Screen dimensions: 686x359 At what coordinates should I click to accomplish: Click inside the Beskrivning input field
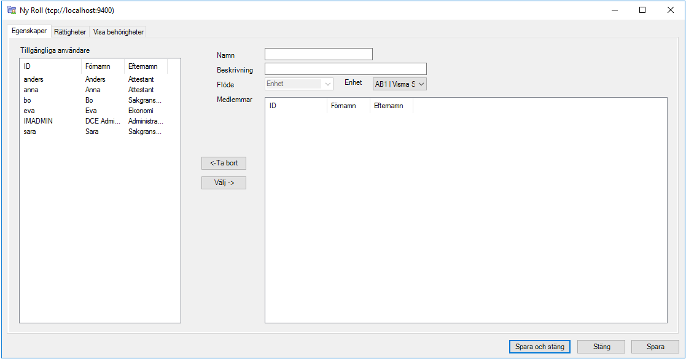tap(345, 68)
